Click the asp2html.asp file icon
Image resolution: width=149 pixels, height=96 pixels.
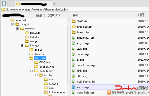[x=73, y=38]
